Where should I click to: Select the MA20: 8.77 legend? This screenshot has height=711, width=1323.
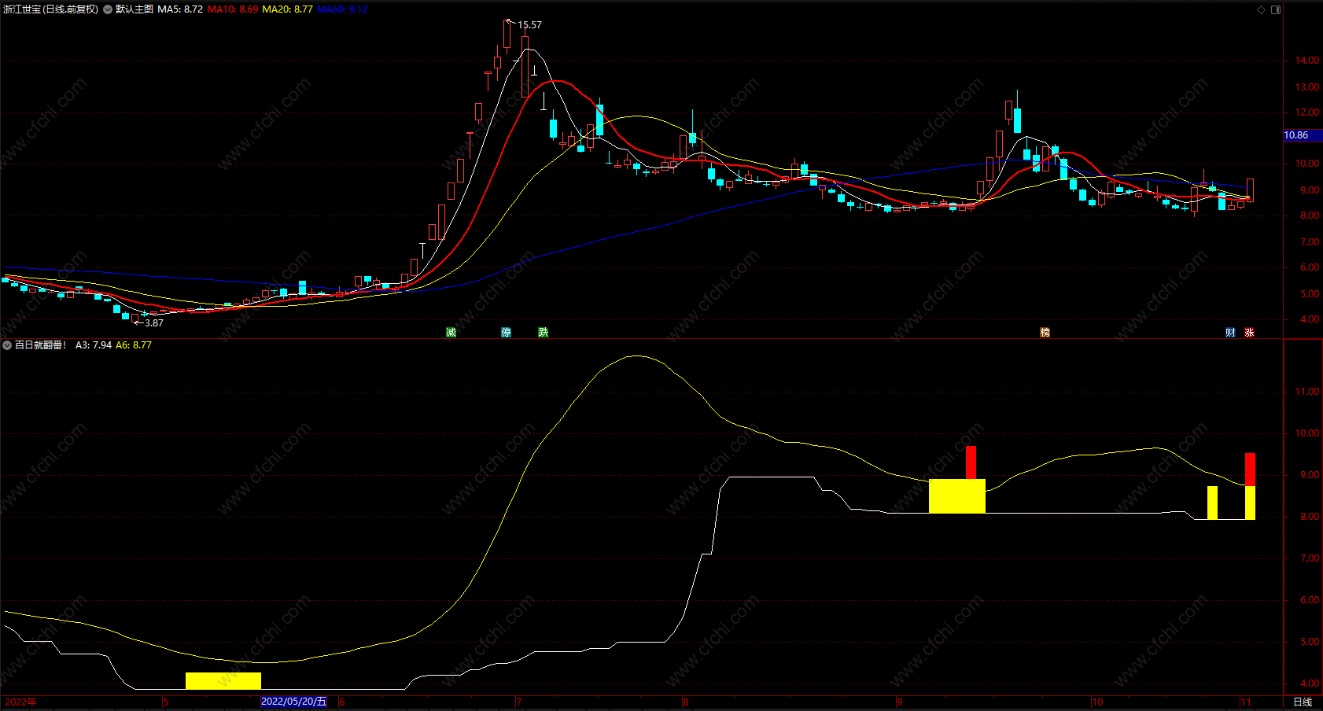(x=287, y=9)
